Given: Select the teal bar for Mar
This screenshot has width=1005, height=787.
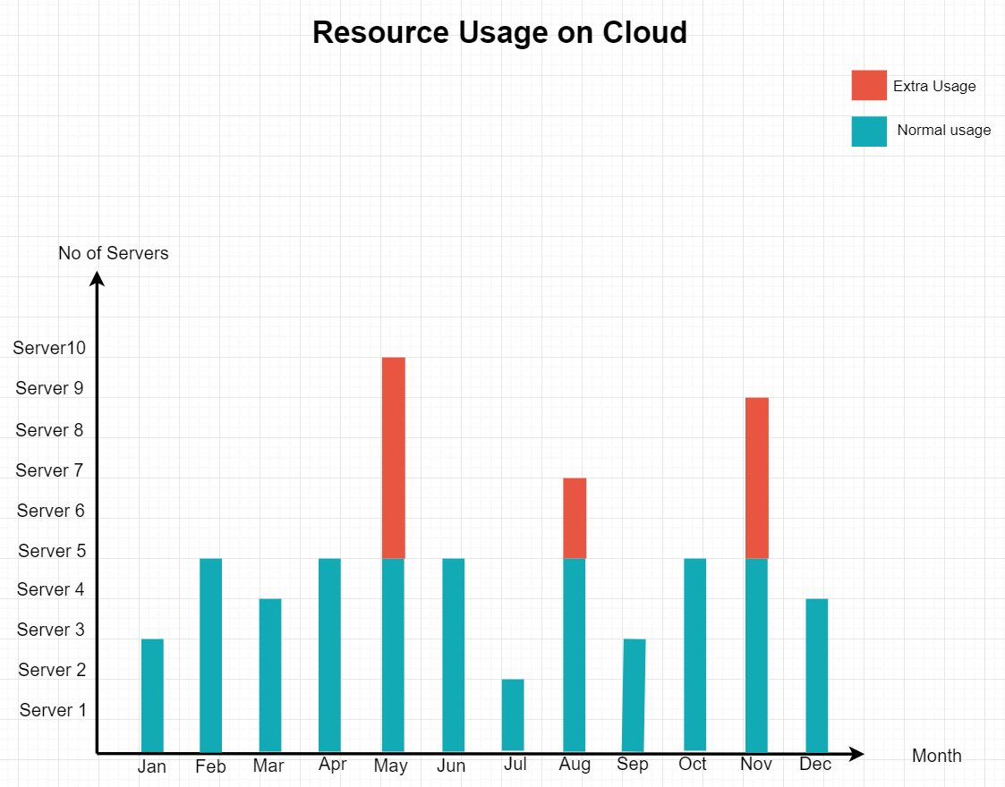Looking at the screenshot, I should pyautogui.click(x=270, y=675).
